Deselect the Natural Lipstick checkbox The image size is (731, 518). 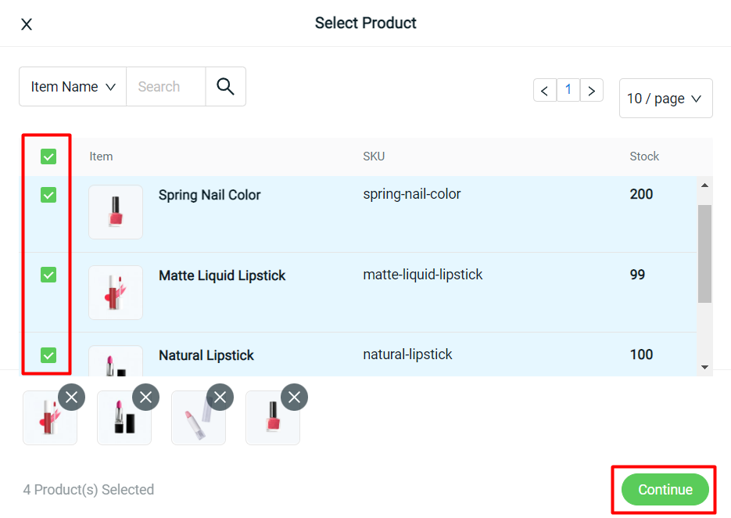[x=48, y=355]
